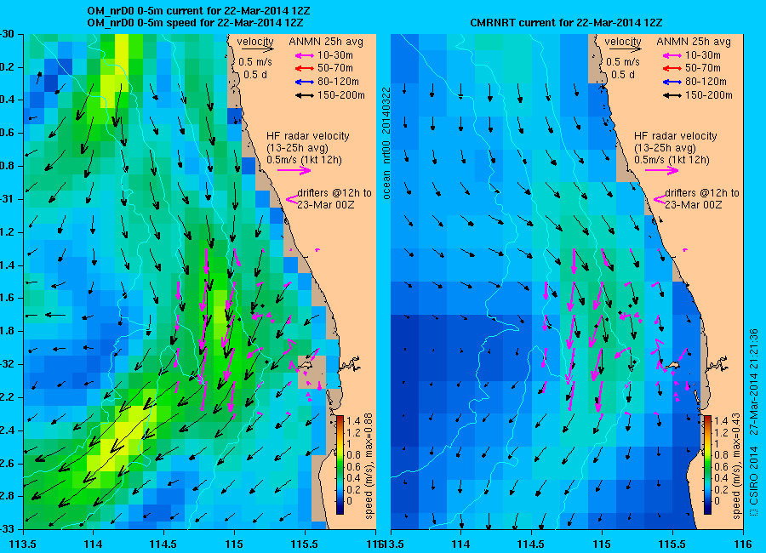Click the -31 latitude axis label
766x553 pixels.
point(7,199)
